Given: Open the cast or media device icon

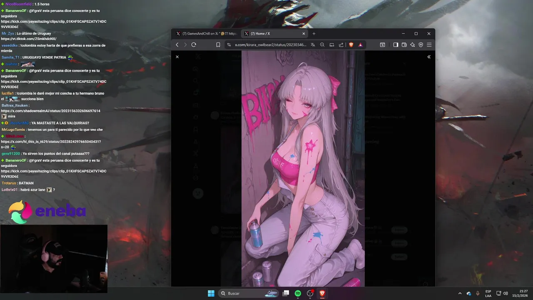Looking at the screenshot, I should coord(332,45).
